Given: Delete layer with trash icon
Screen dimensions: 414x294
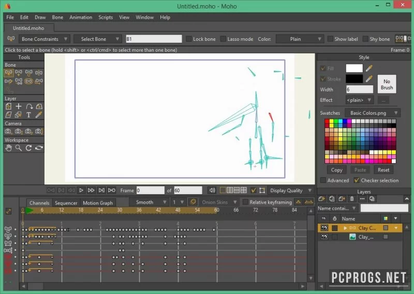Looking at the screenshot, I should pyautogui.click(x=352, y=199).
